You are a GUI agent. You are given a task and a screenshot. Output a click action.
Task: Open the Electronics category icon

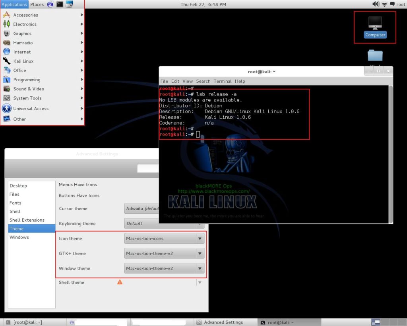coord(6,24)
